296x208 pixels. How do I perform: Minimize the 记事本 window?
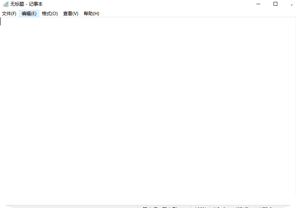(258, 4)
